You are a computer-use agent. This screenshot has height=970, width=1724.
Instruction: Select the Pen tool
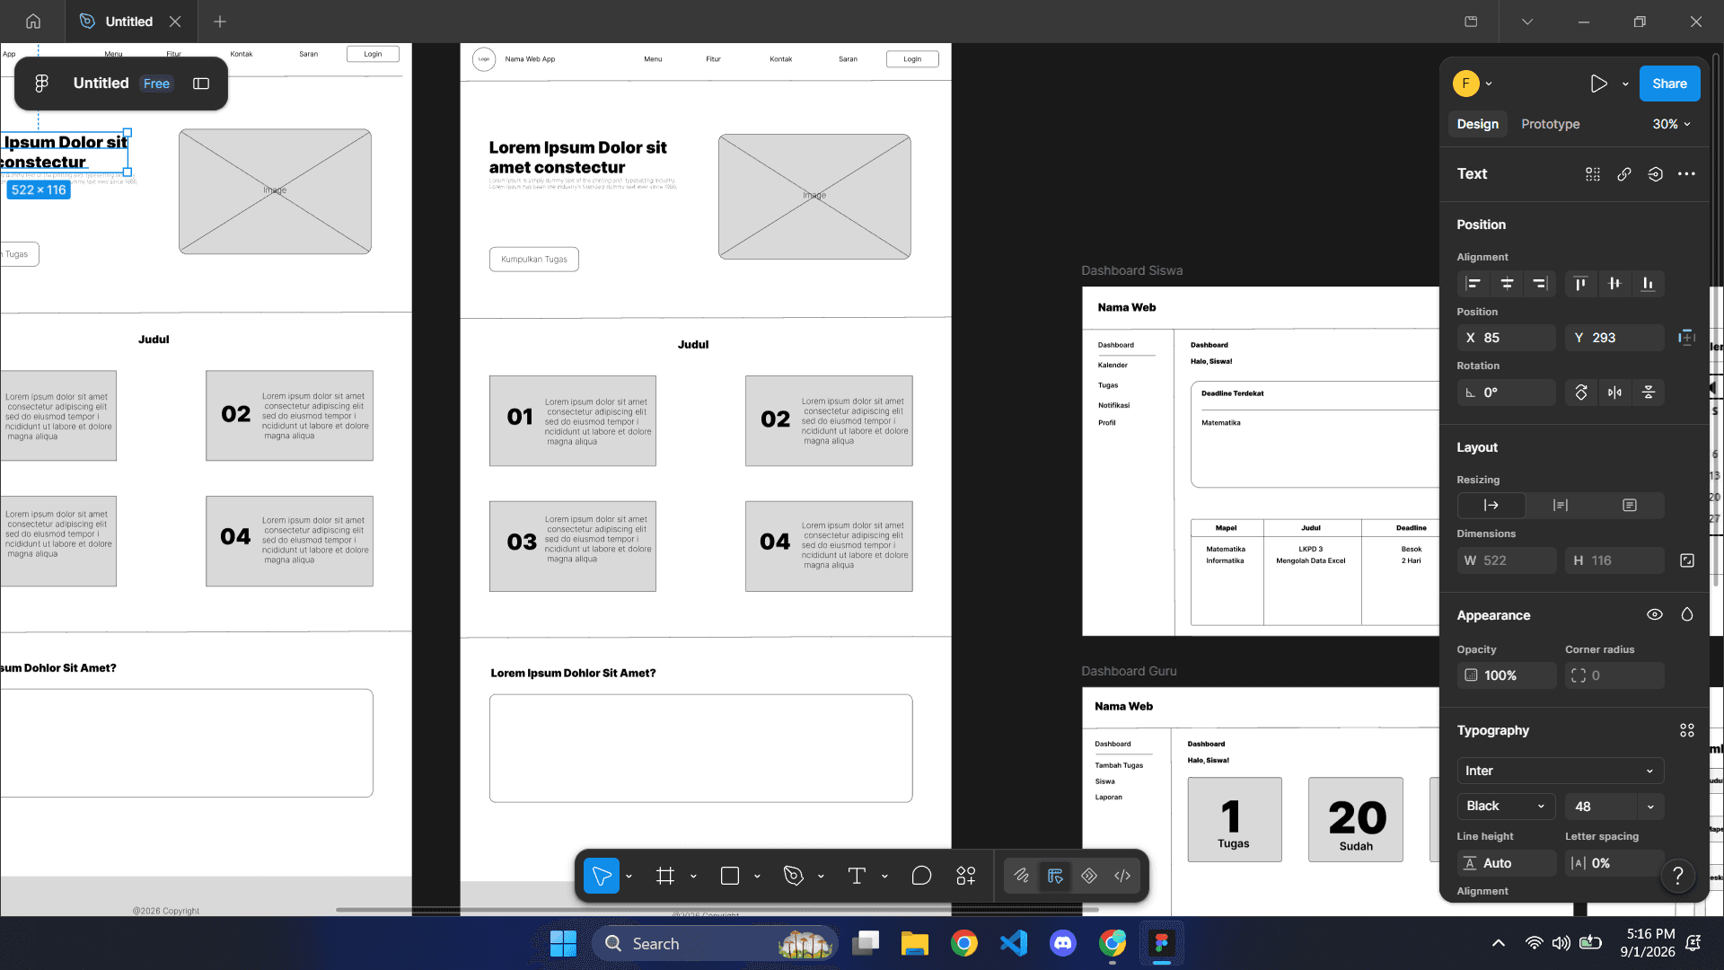click(794, 876)
